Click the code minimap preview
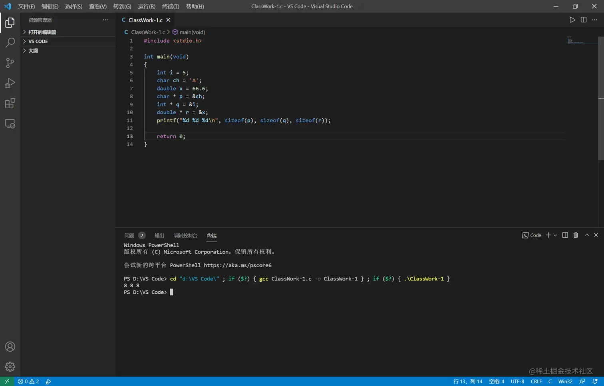Screen dimensions: 604x386 tap(575, 40)
